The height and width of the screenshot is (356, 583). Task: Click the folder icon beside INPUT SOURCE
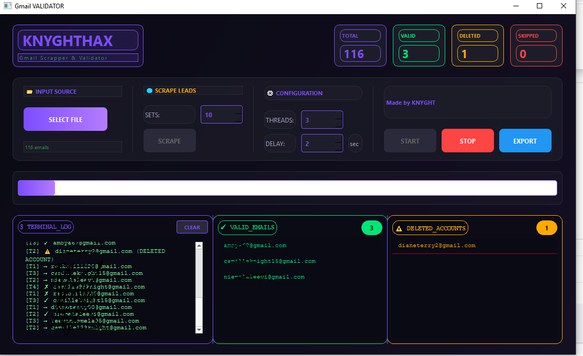point(29,92)
